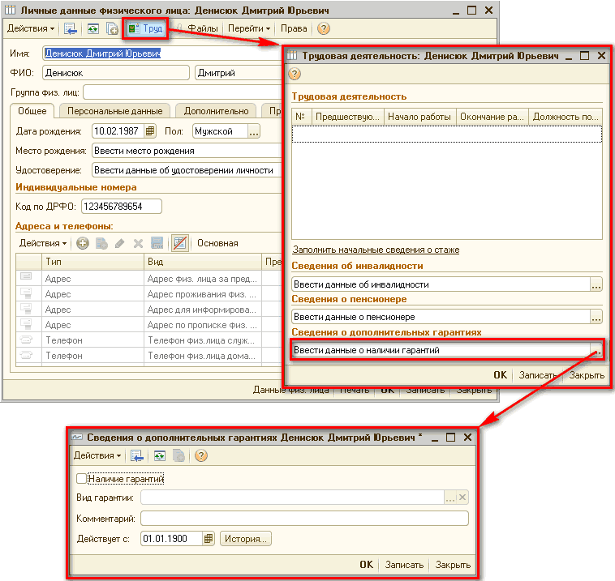
Task: Click the История button
Action: tap(246, 539)
